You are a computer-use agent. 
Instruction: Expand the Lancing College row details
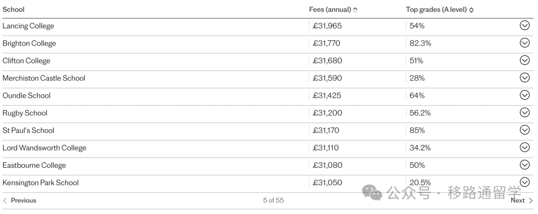(525, 25)
